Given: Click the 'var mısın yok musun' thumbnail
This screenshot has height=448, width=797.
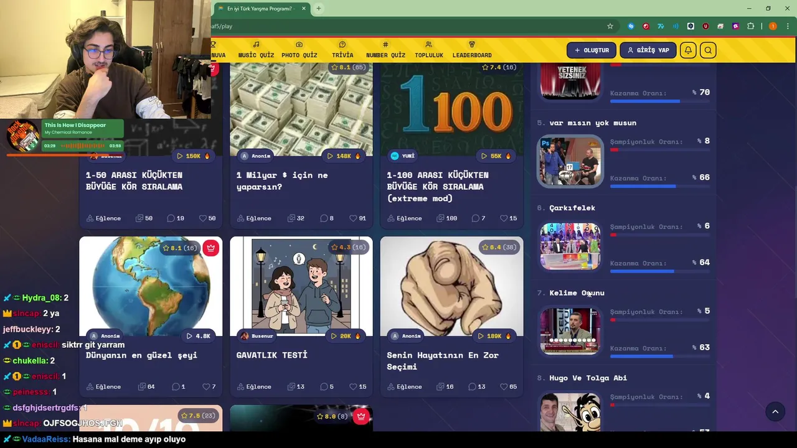Looking at the screenshot, I should point(570,161).
